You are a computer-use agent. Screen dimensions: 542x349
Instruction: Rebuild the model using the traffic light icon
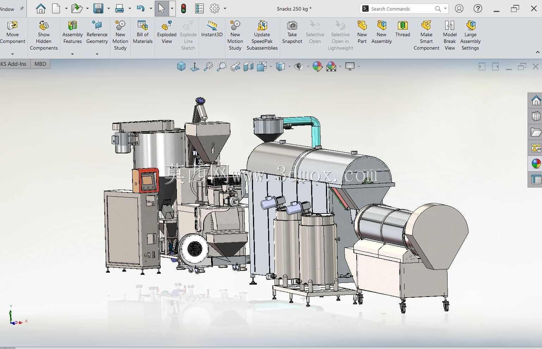(x=184, y=8)
